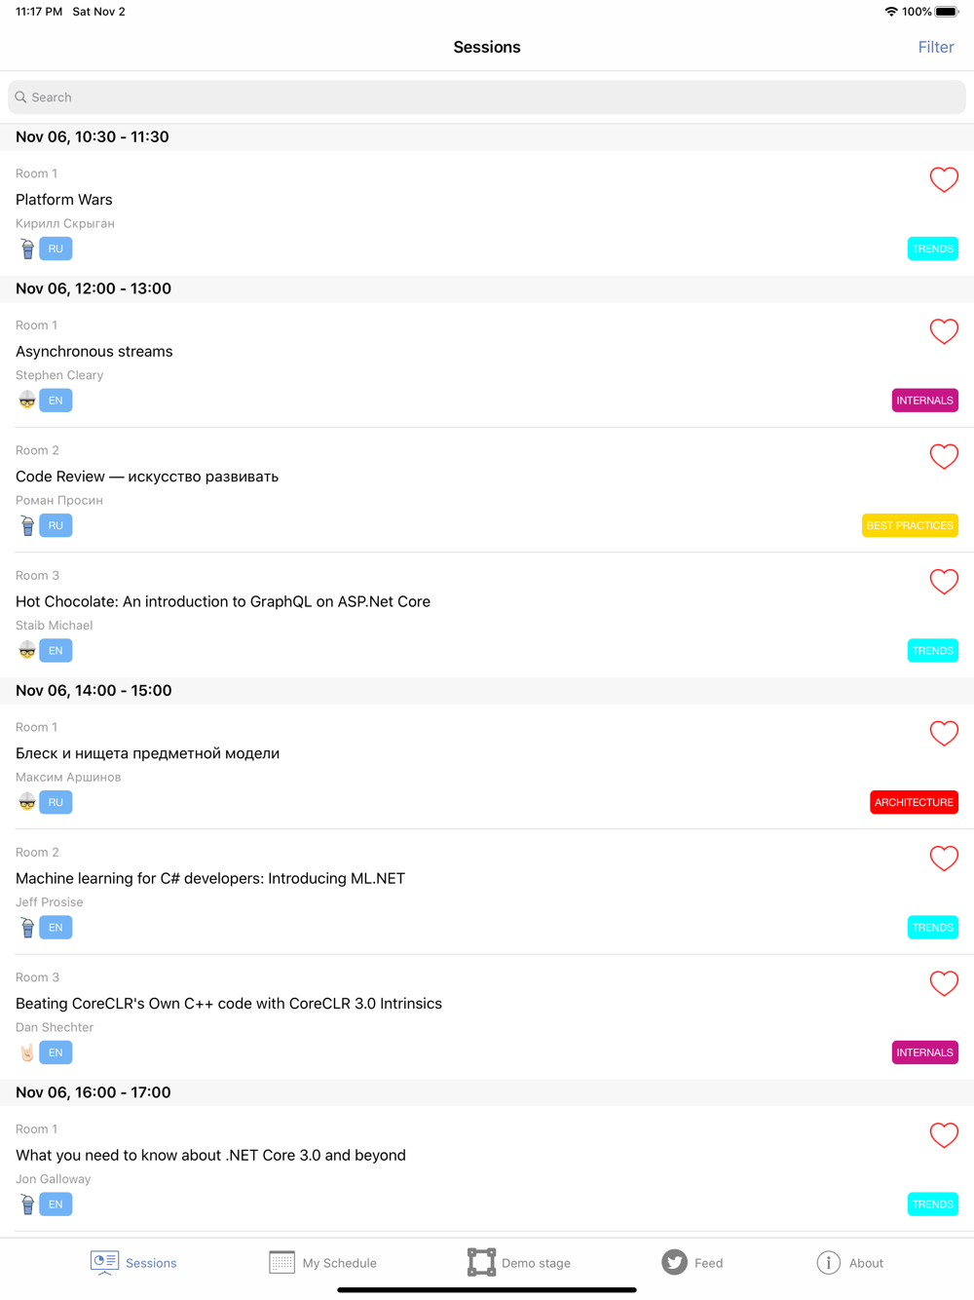Favorite the ML.NET session heart
The height and width of the screenshot is (1300, 974).
click(x=944, y=859)
